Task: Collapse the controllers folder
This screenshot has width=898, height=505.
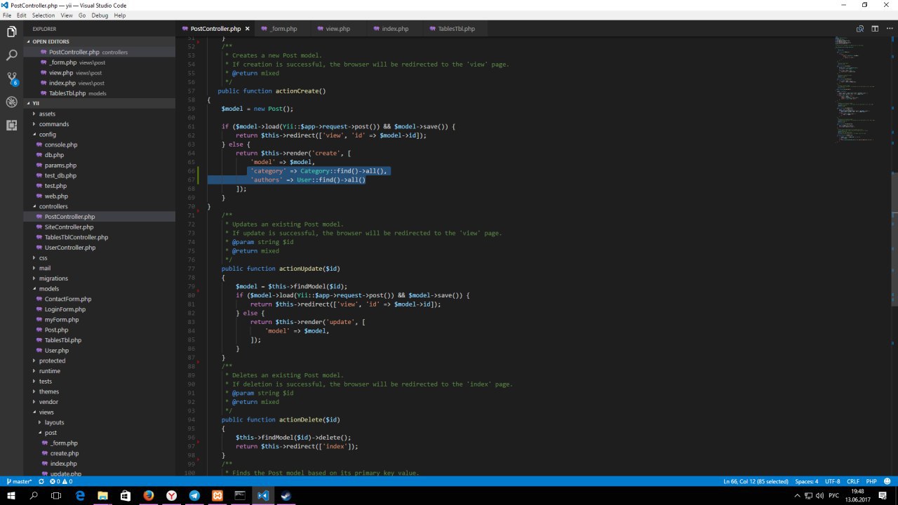Action: pos(53,206)
